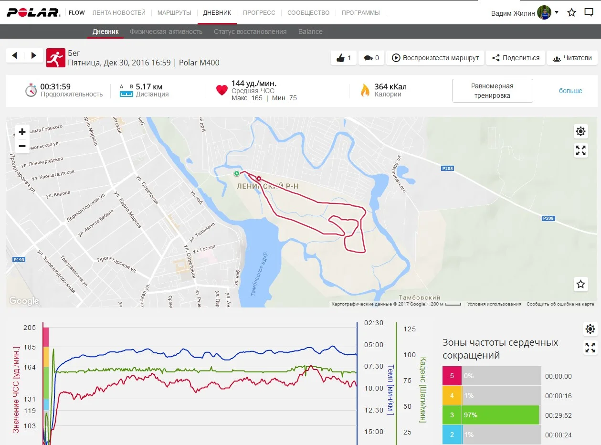Click the calories flame icon
Screen dimensions: 601x445
365,90
